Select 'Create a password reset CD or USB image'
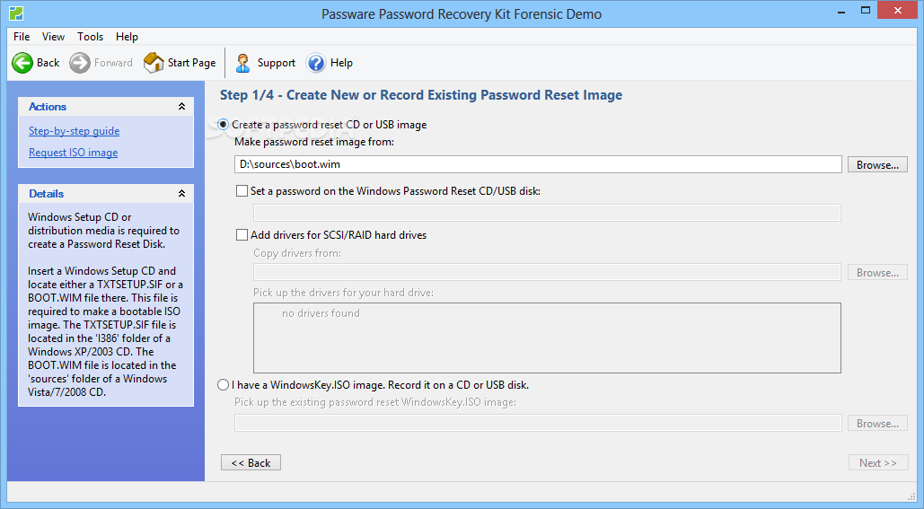This screenshot has width=924, height=509. pos(224,125)
